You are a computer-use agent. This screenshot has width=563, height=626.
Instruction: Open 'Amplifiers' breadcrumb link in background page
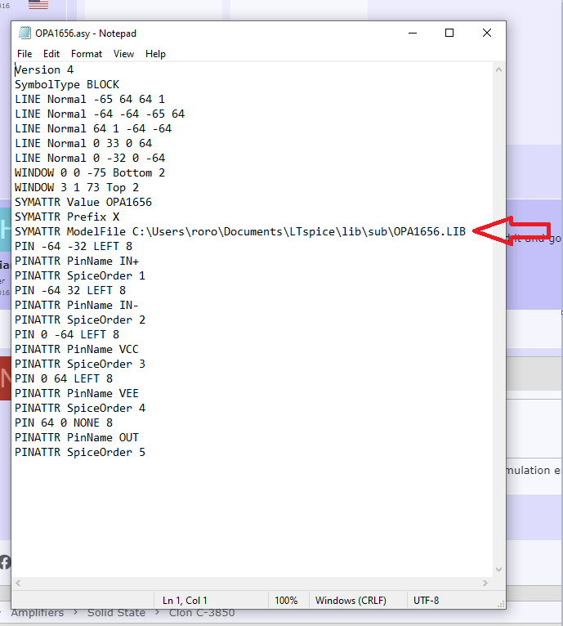(x=37, y=613)
